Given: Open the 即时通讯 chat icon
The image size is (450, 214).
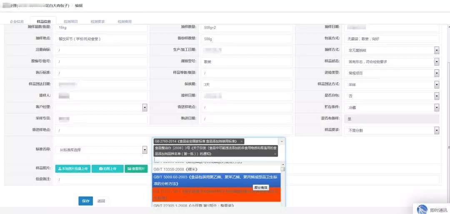Looking at the screenshot, I should pyautogui.click(x=422, y=209).
